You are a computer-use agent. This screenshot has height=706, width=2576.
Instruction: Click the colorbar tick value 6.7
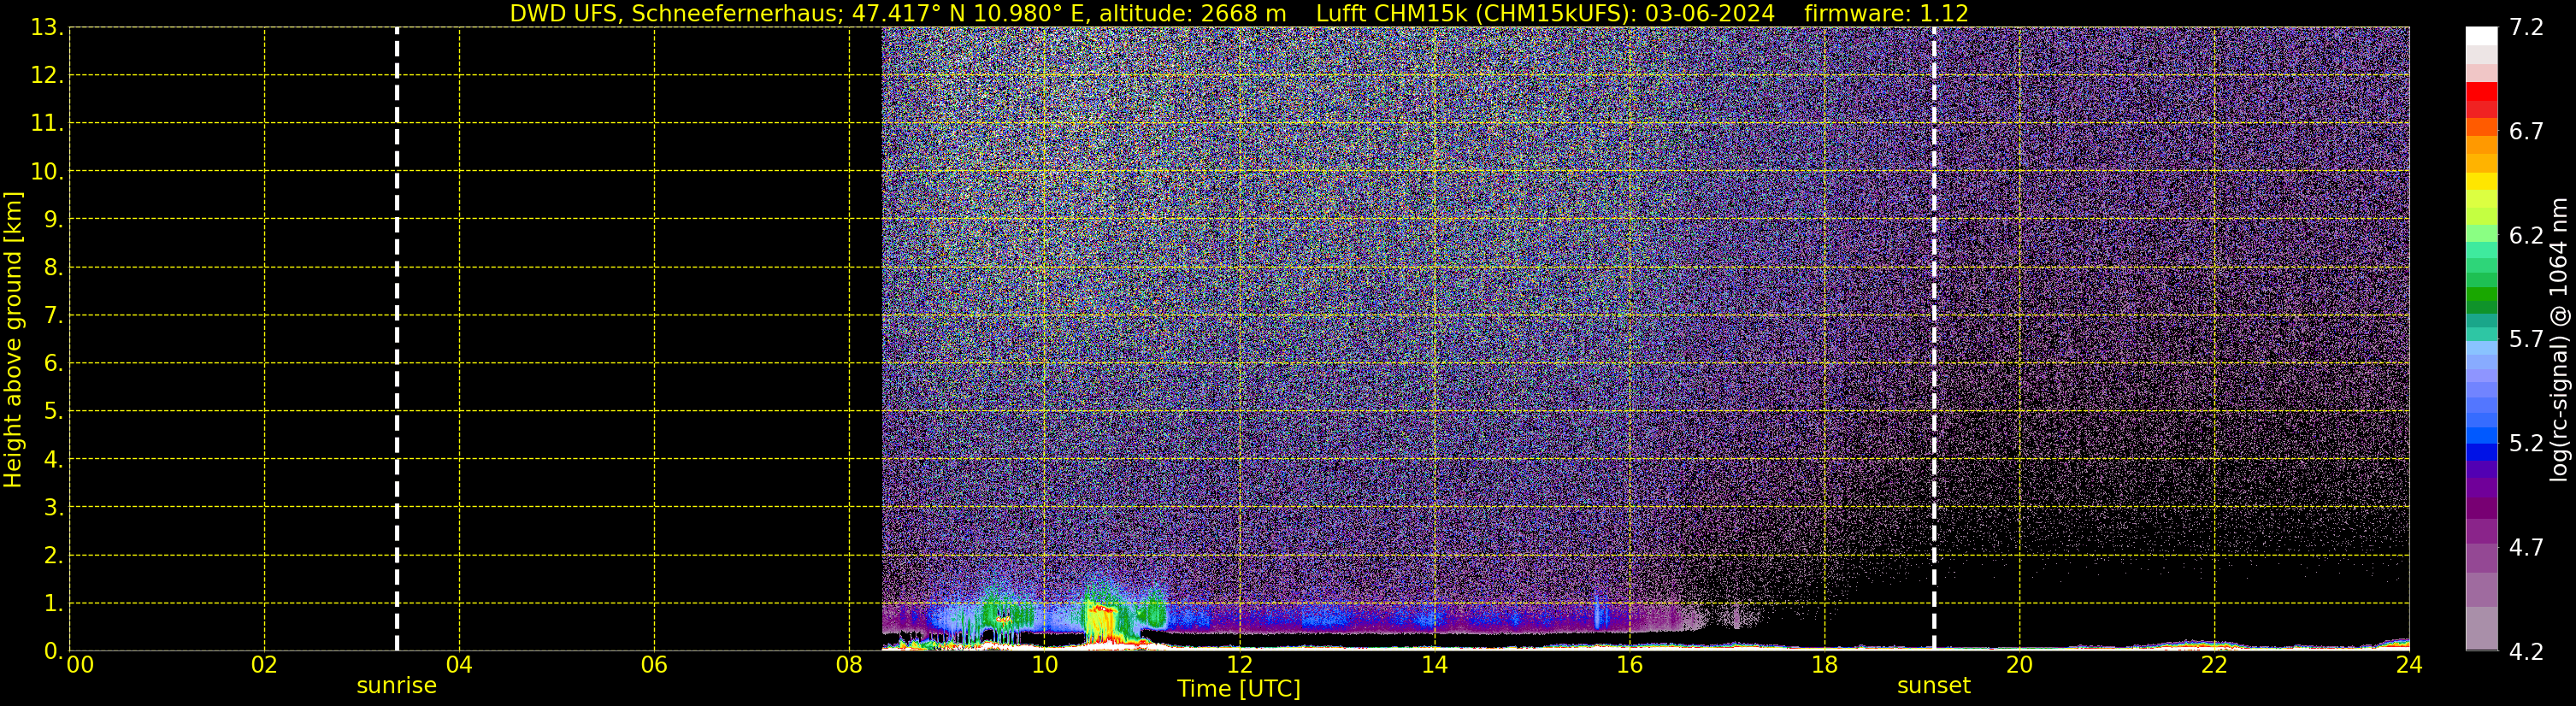[x=2526, y=131]
